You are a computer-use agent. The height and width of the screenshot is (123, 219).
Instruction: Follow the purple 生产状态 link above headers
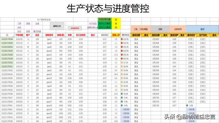click(x=93, y=24)
